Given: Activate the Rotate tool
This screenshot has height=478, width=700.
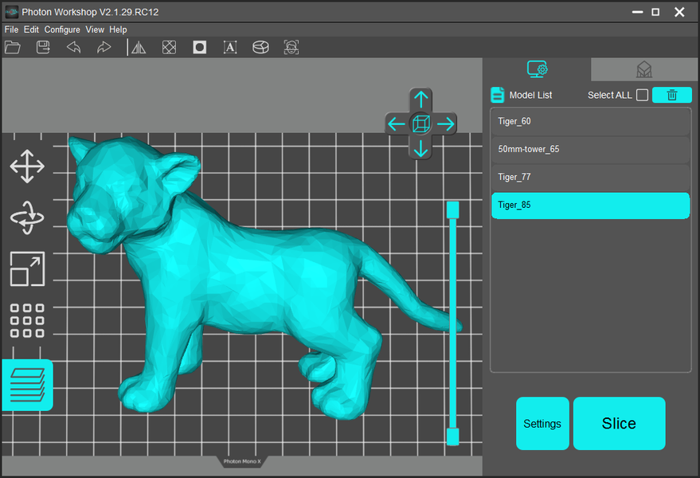Looking at the screenshot, I should click(27, 217).
